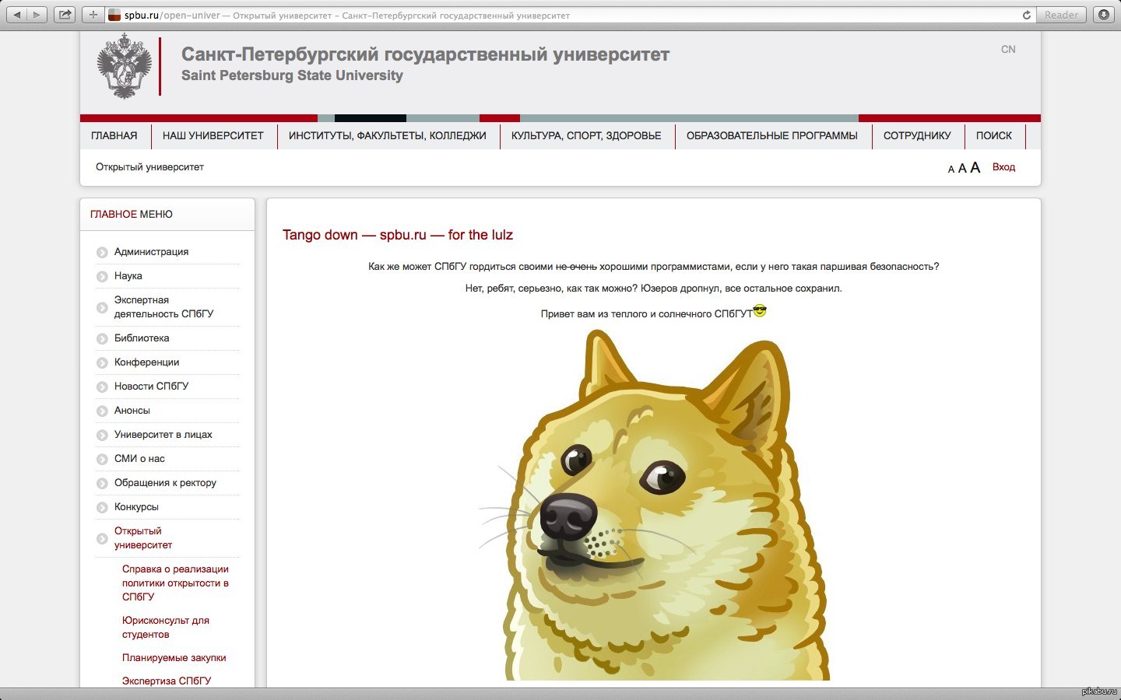Click the browser Forward arrow button
This screenshot has height=700, width=1121.
[x=37, y=15]
